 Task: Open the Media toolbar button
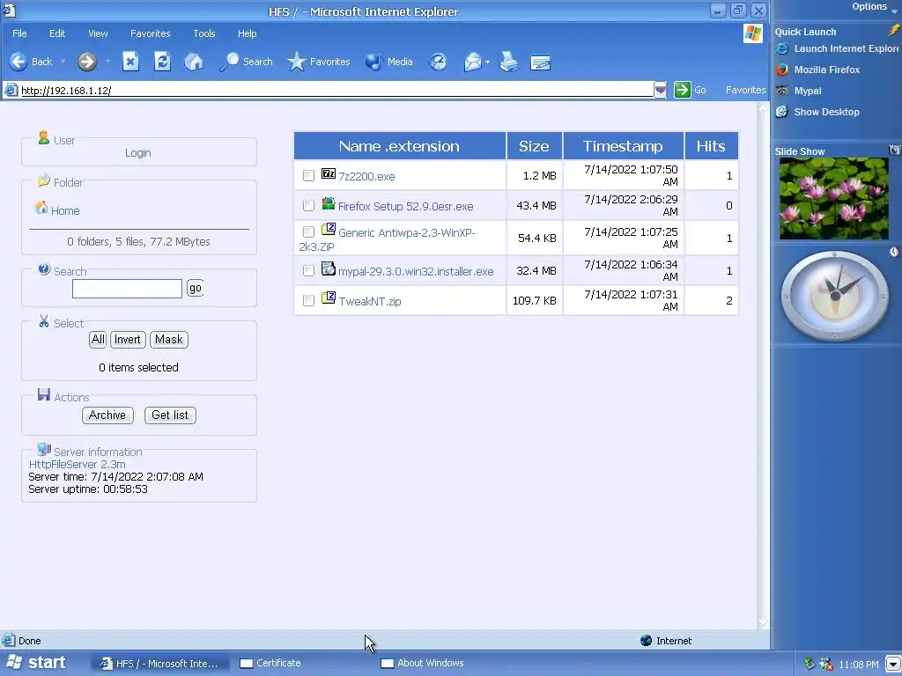389,62
